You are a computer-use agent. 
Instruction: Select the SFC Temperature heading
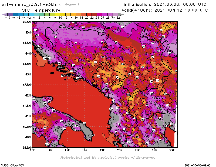[x=41, y=10]
